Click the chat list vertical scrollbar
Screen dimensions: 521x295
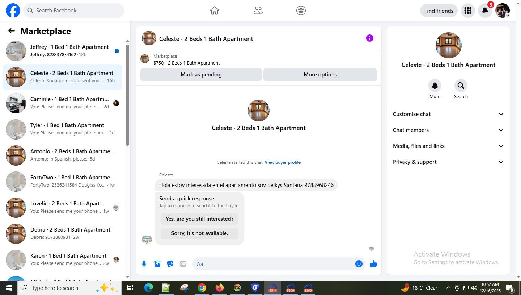click(x=127, y=95)
